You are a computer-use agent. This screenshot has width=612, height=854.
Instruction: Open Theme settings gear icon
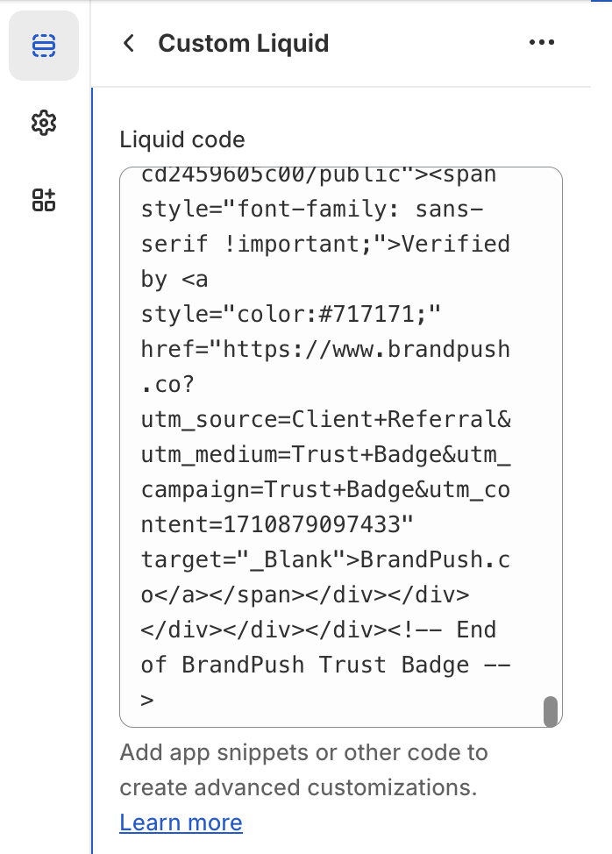tap(44, 123)
